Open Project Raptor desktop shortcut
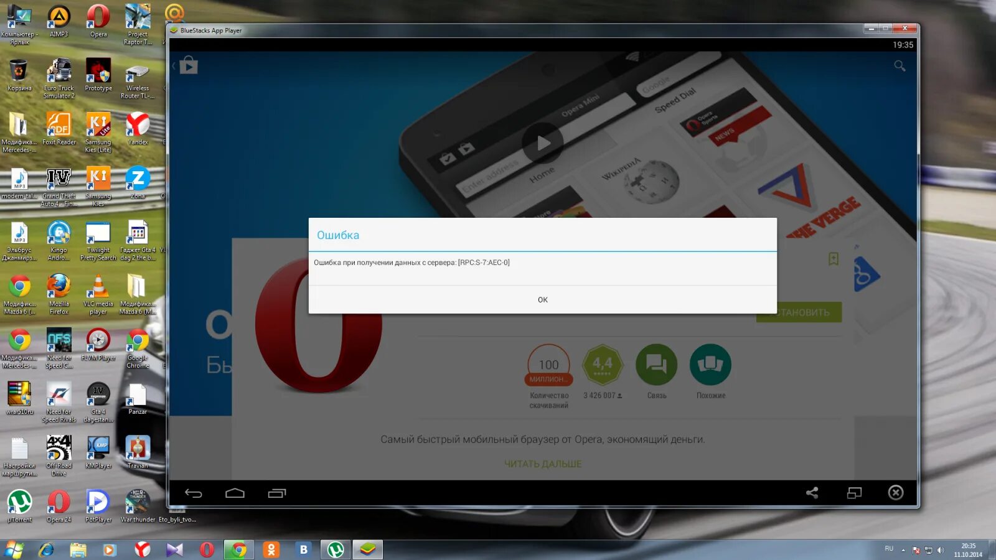This screenshot has width=996, height=560. point(138,24)
